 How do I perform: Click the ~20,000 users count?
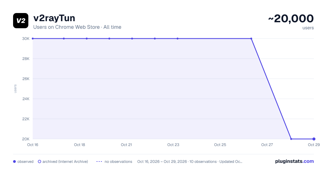pyautogui.click(x=291, y=19)
